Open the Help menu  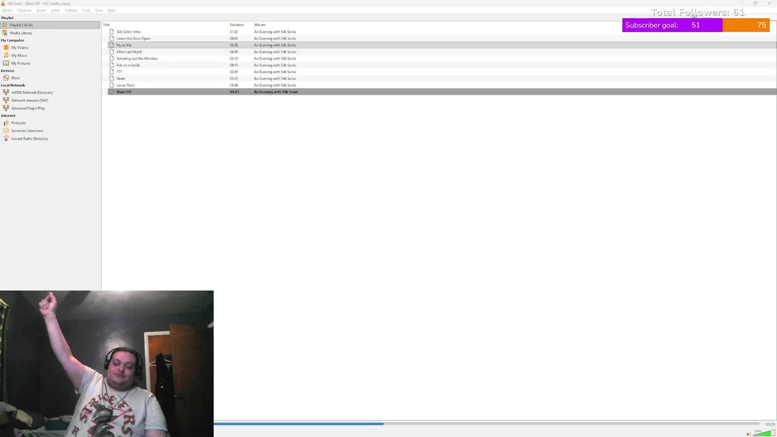point(111,10)
